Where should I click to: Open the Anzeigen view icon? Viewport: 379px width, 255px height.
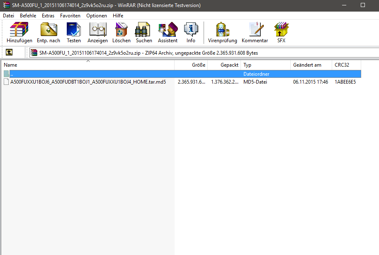click(x=97, y=29)
